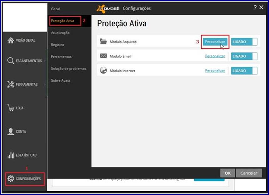The height and width of the screenshot is (195, 269).
Task: Open the Geral settings section
Action: (x=55, y=9)
